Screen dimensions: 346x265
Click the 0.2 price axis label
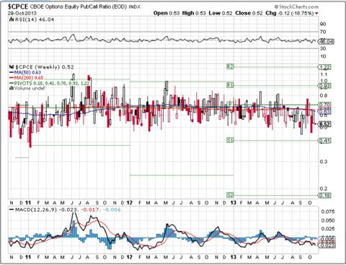pos(324,189)
